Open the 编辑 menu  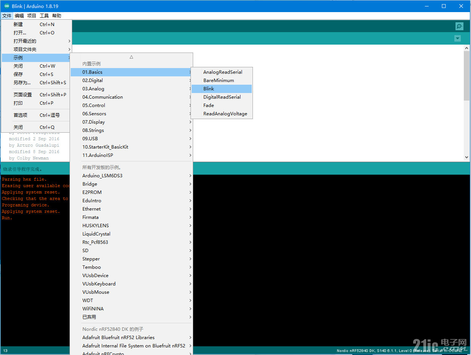click(19, 16)
